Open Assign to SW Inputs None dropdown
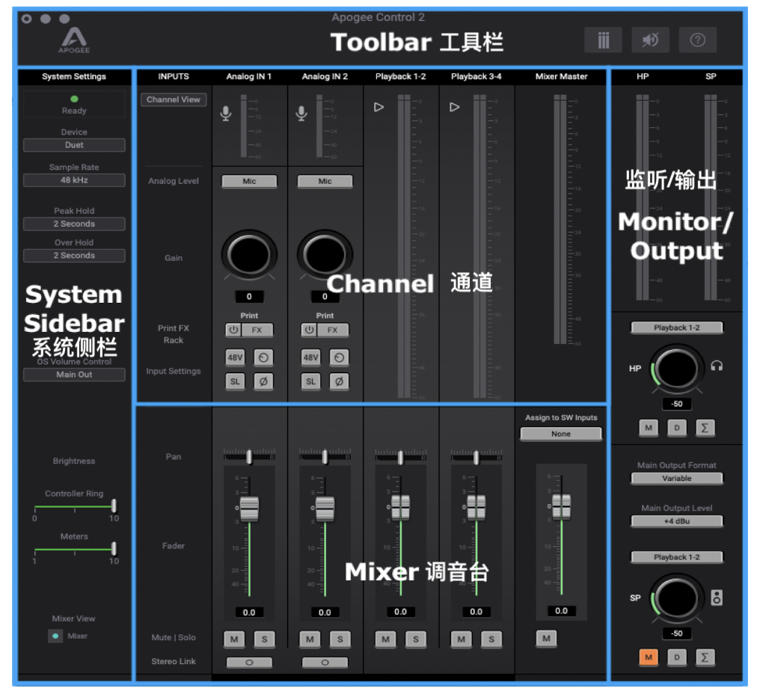This screenshot has height=697, width=757. [x=560, y=434]
